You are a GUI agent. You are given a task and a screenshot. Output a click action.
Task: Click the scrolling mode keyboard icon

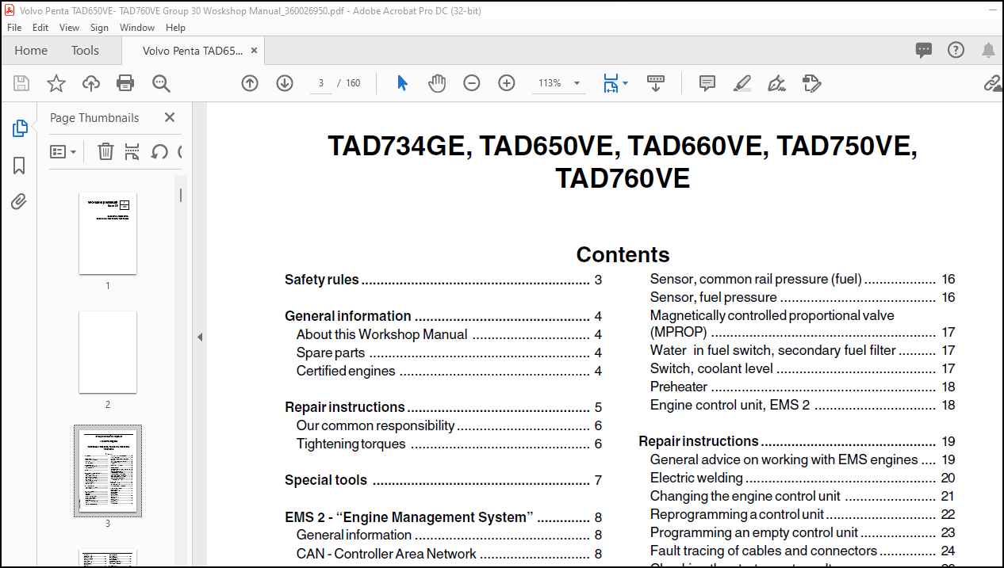pos(656,83)
